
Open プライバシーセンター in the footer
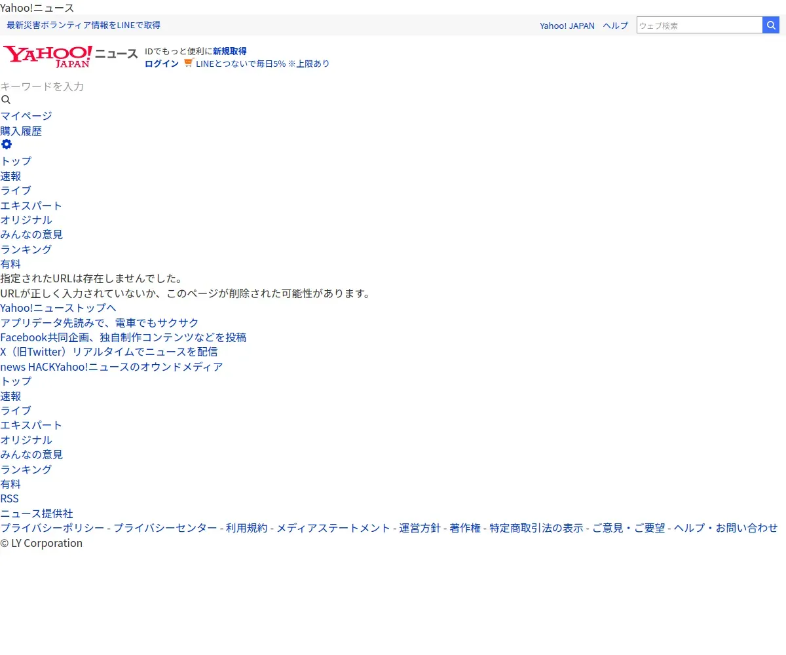[166, 528]
